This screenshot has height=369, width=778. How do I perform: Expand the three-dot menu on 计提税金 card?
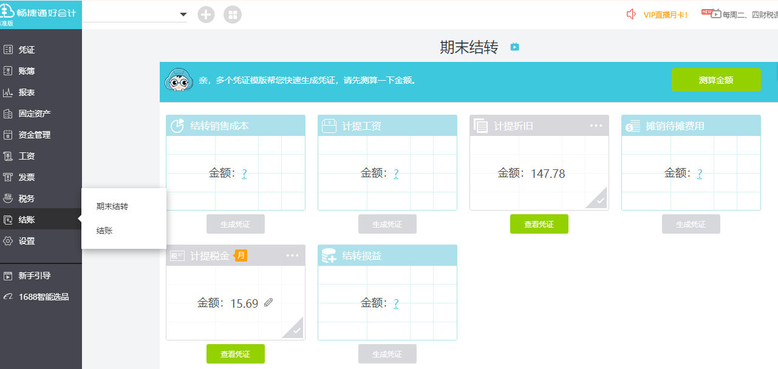292,256
